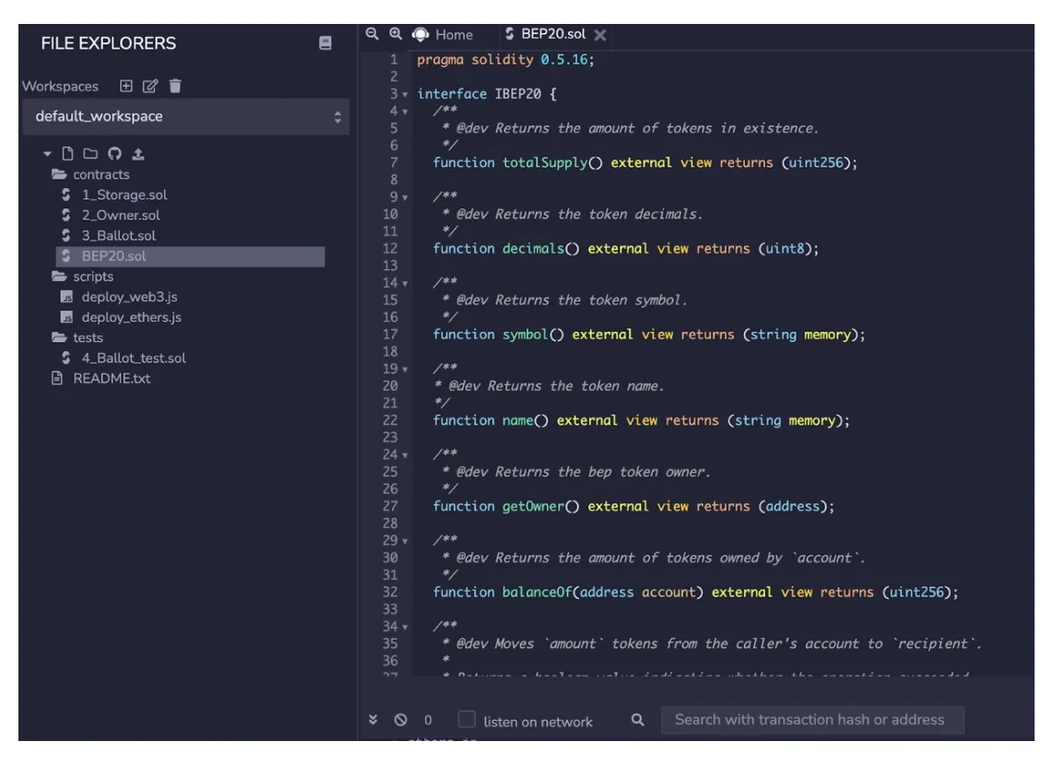Screen dimensions: 1053x765
Task: Fold the comment block at line 4
Action: [405, 112]
